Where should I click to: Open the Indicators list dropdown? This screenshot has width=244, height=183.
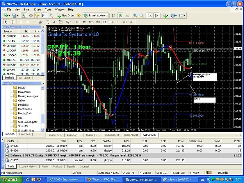pyautogui.click(x=166, y=16)
